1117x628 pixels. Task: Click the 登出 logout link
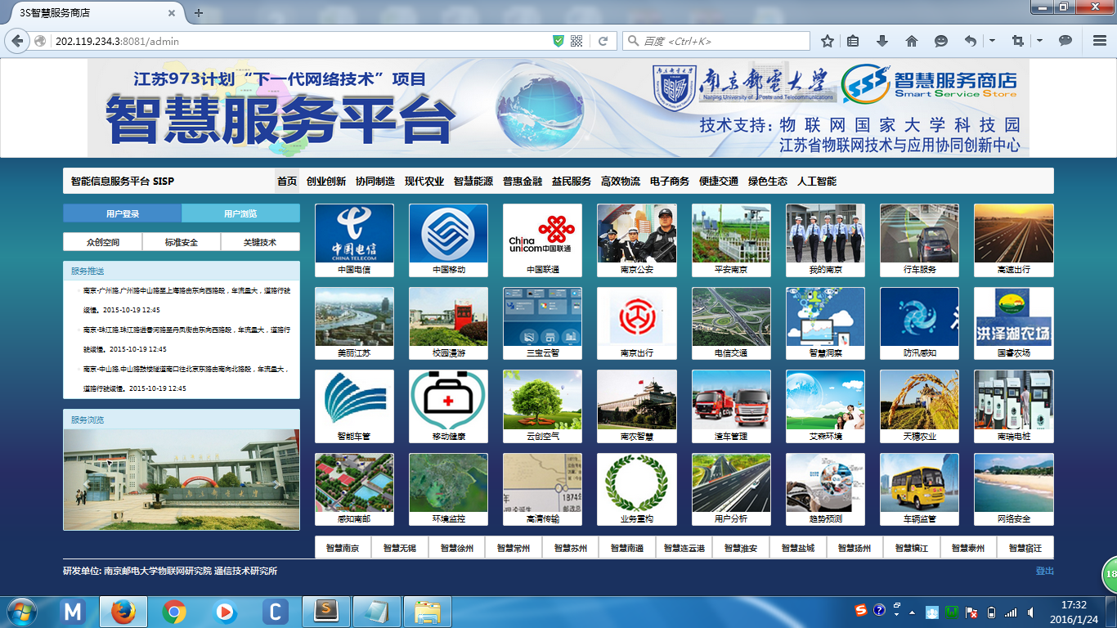tap(1045, 571)
